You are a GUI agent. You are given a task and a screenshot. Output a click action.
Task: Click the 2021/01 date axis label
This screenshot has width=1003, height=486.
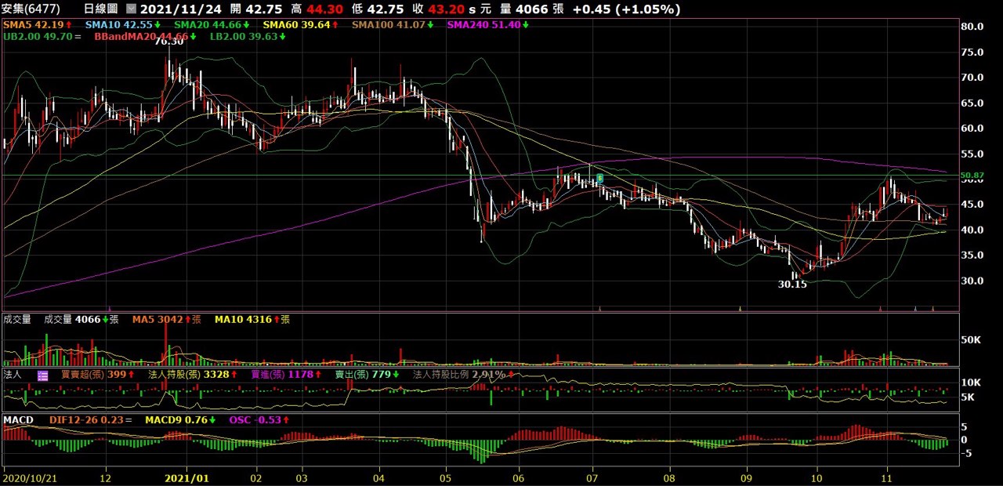tap(187, 477)
